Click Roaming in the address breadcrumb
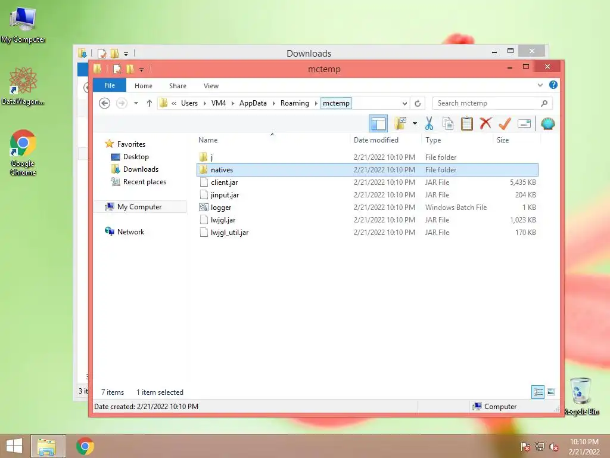610x458 pixels. [294, 103]
